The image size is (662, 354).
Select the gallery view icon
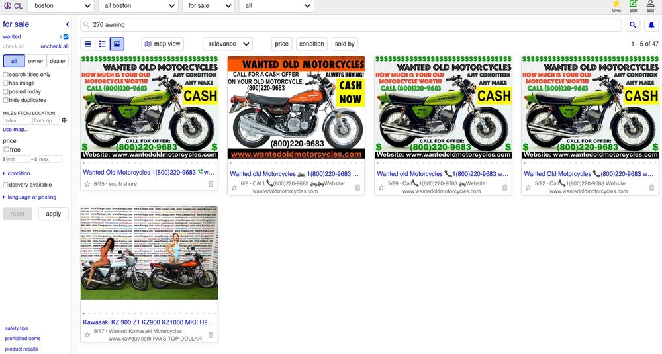click(117, 44)
